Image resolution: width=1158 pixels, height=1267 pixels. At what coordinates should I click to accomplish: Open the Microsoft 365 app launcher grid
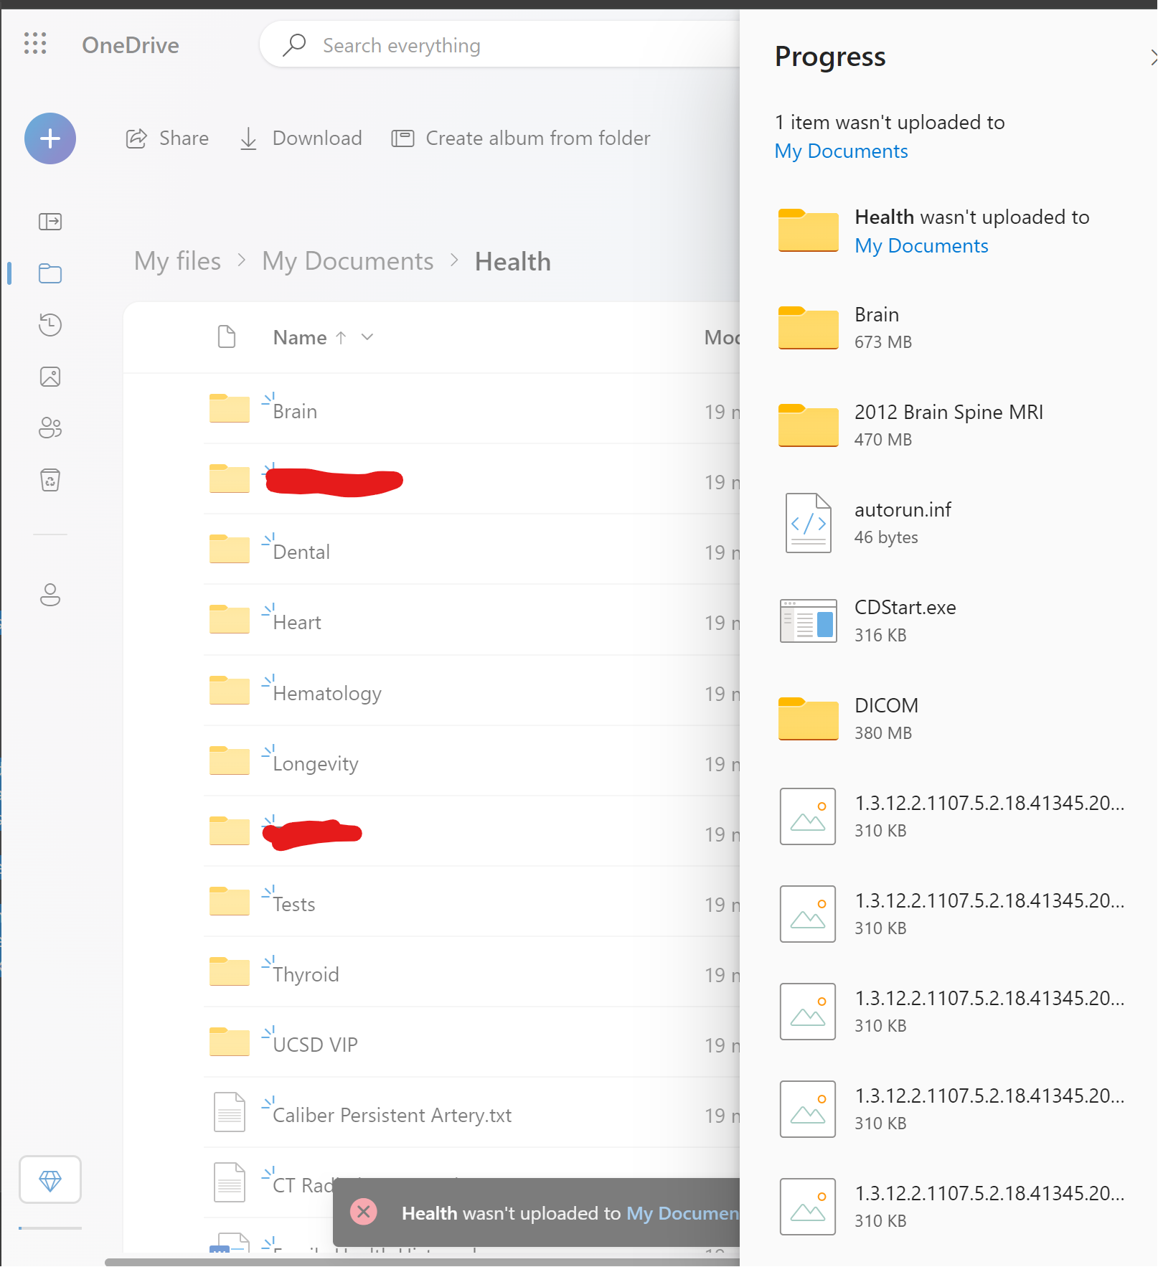pyautogui.click(x=35, y=44)
